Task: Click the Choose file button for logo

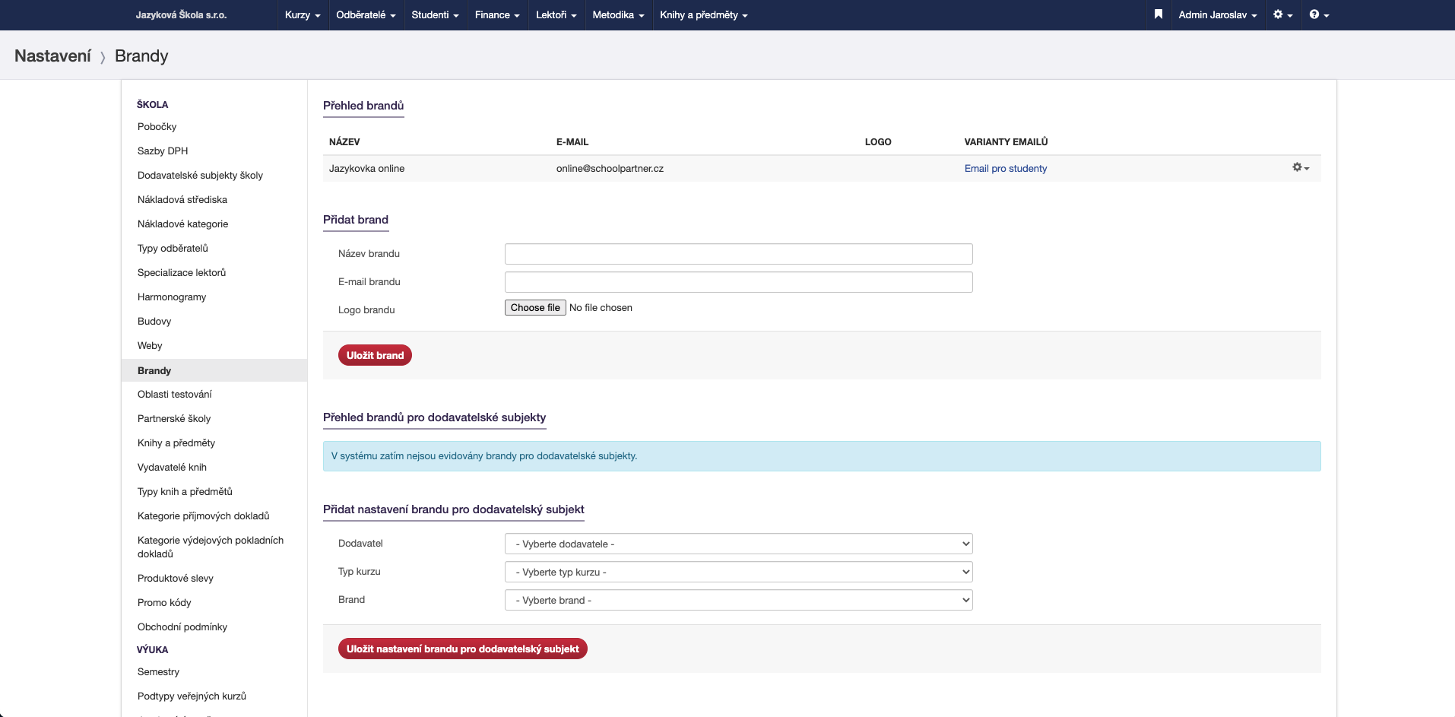Action: click(535, 308)
